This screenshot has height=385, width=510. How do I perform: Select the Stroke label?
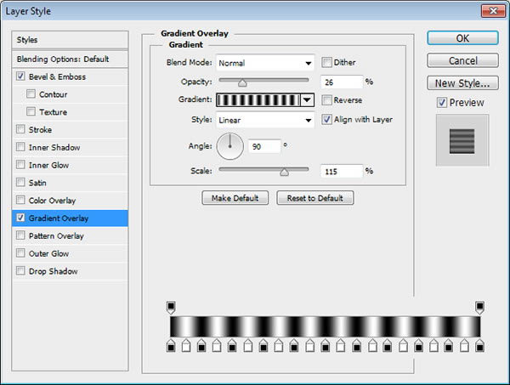(x=40, y=130)
